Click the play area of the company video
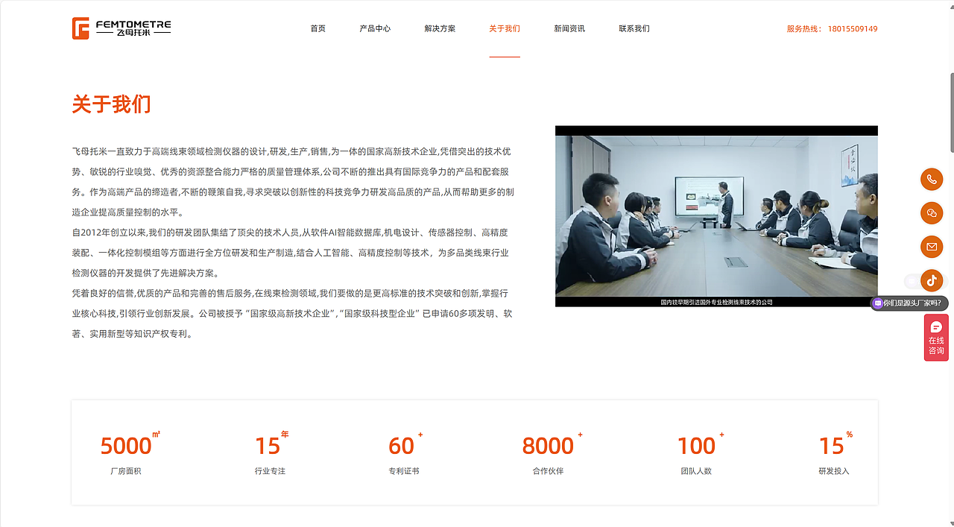 click(x=716, y=216)
